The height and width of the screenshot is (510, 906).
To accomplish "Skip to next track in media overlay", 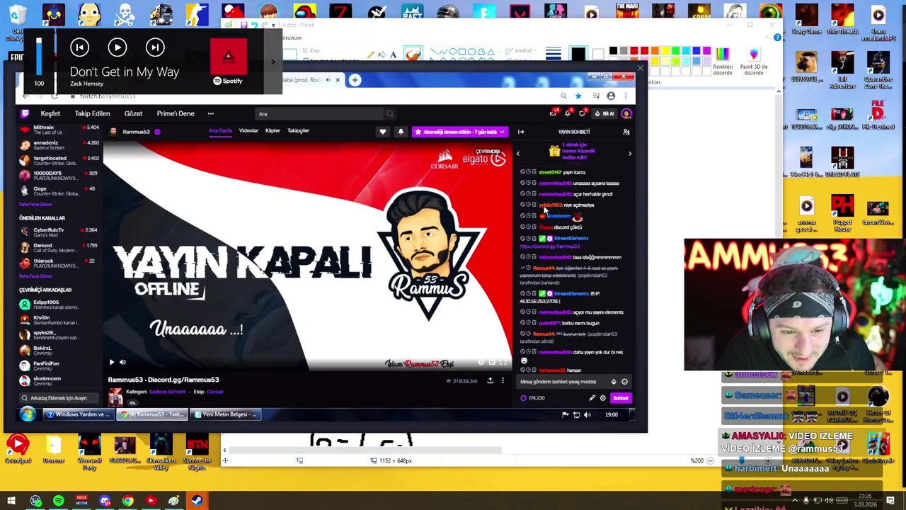I will coord(154,47).
